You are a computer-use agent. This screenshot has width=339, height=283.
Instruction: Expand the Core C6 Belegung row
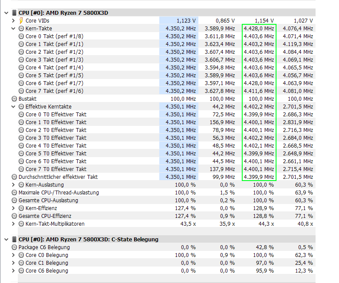[x=13, y=271]
